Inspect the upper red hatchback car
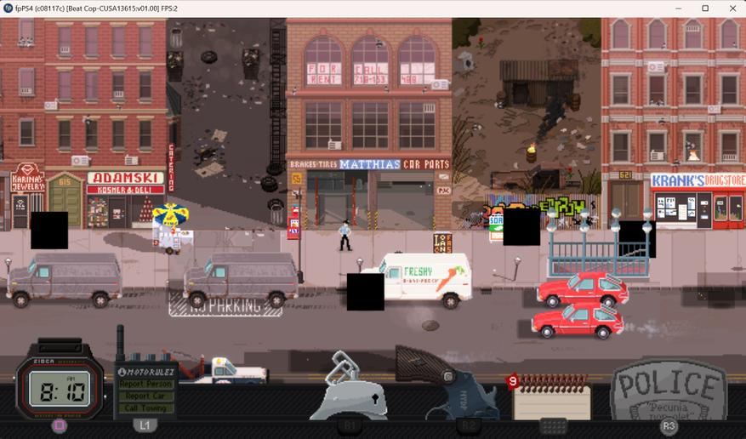The image size is (746, 439). click(x=583, y=289)
